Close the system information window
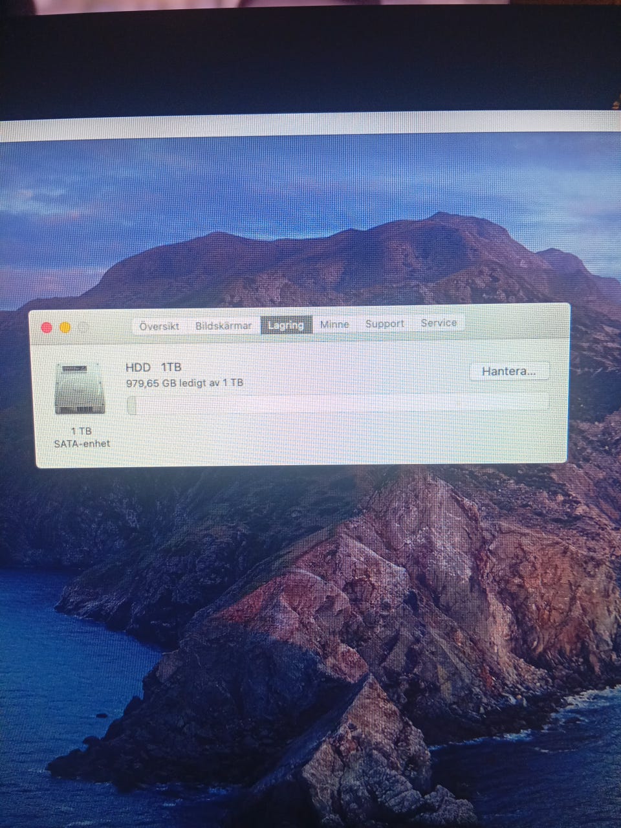The width and height of the screenshot is (621, 828). pos(47,327)
